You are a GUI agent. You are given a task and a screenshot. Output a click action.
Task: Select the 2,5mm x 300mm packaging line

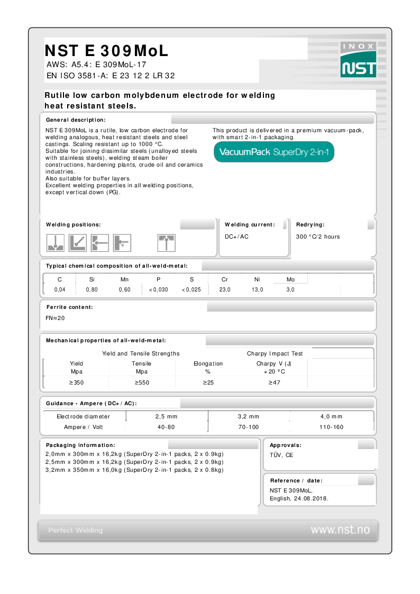pos(134,462)
